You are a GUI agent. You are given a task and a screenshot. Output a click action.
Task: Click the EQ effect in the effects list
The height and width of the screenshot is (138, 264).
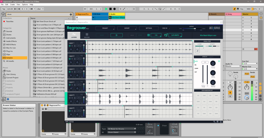195,65
